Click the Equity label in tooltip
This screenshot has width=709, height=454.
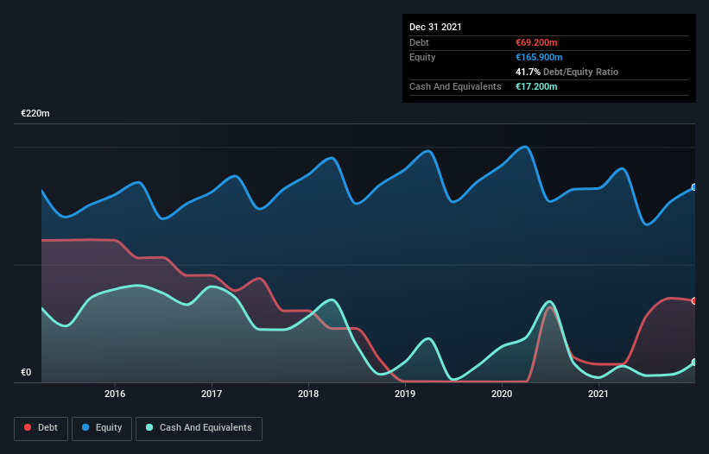(422, 57)
